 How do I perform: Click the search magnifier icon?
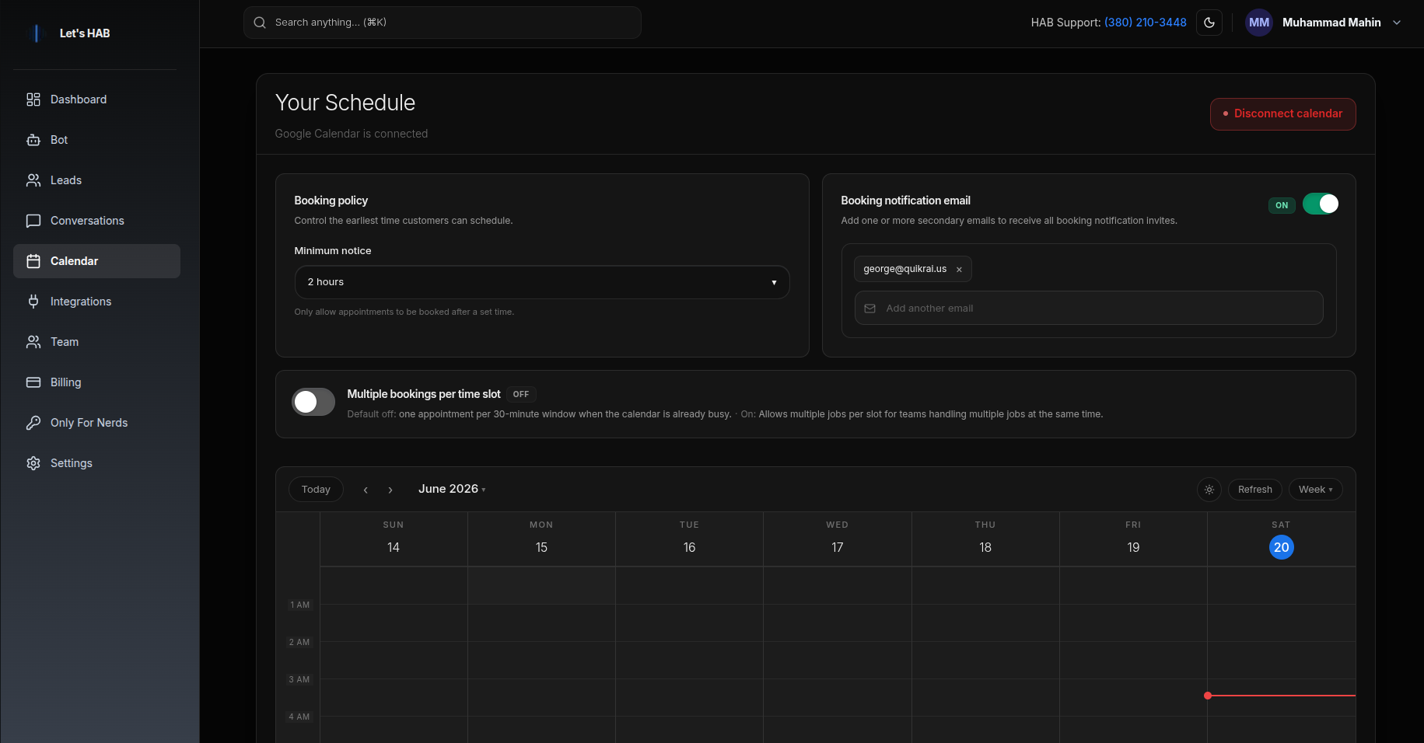pos(260,23)
